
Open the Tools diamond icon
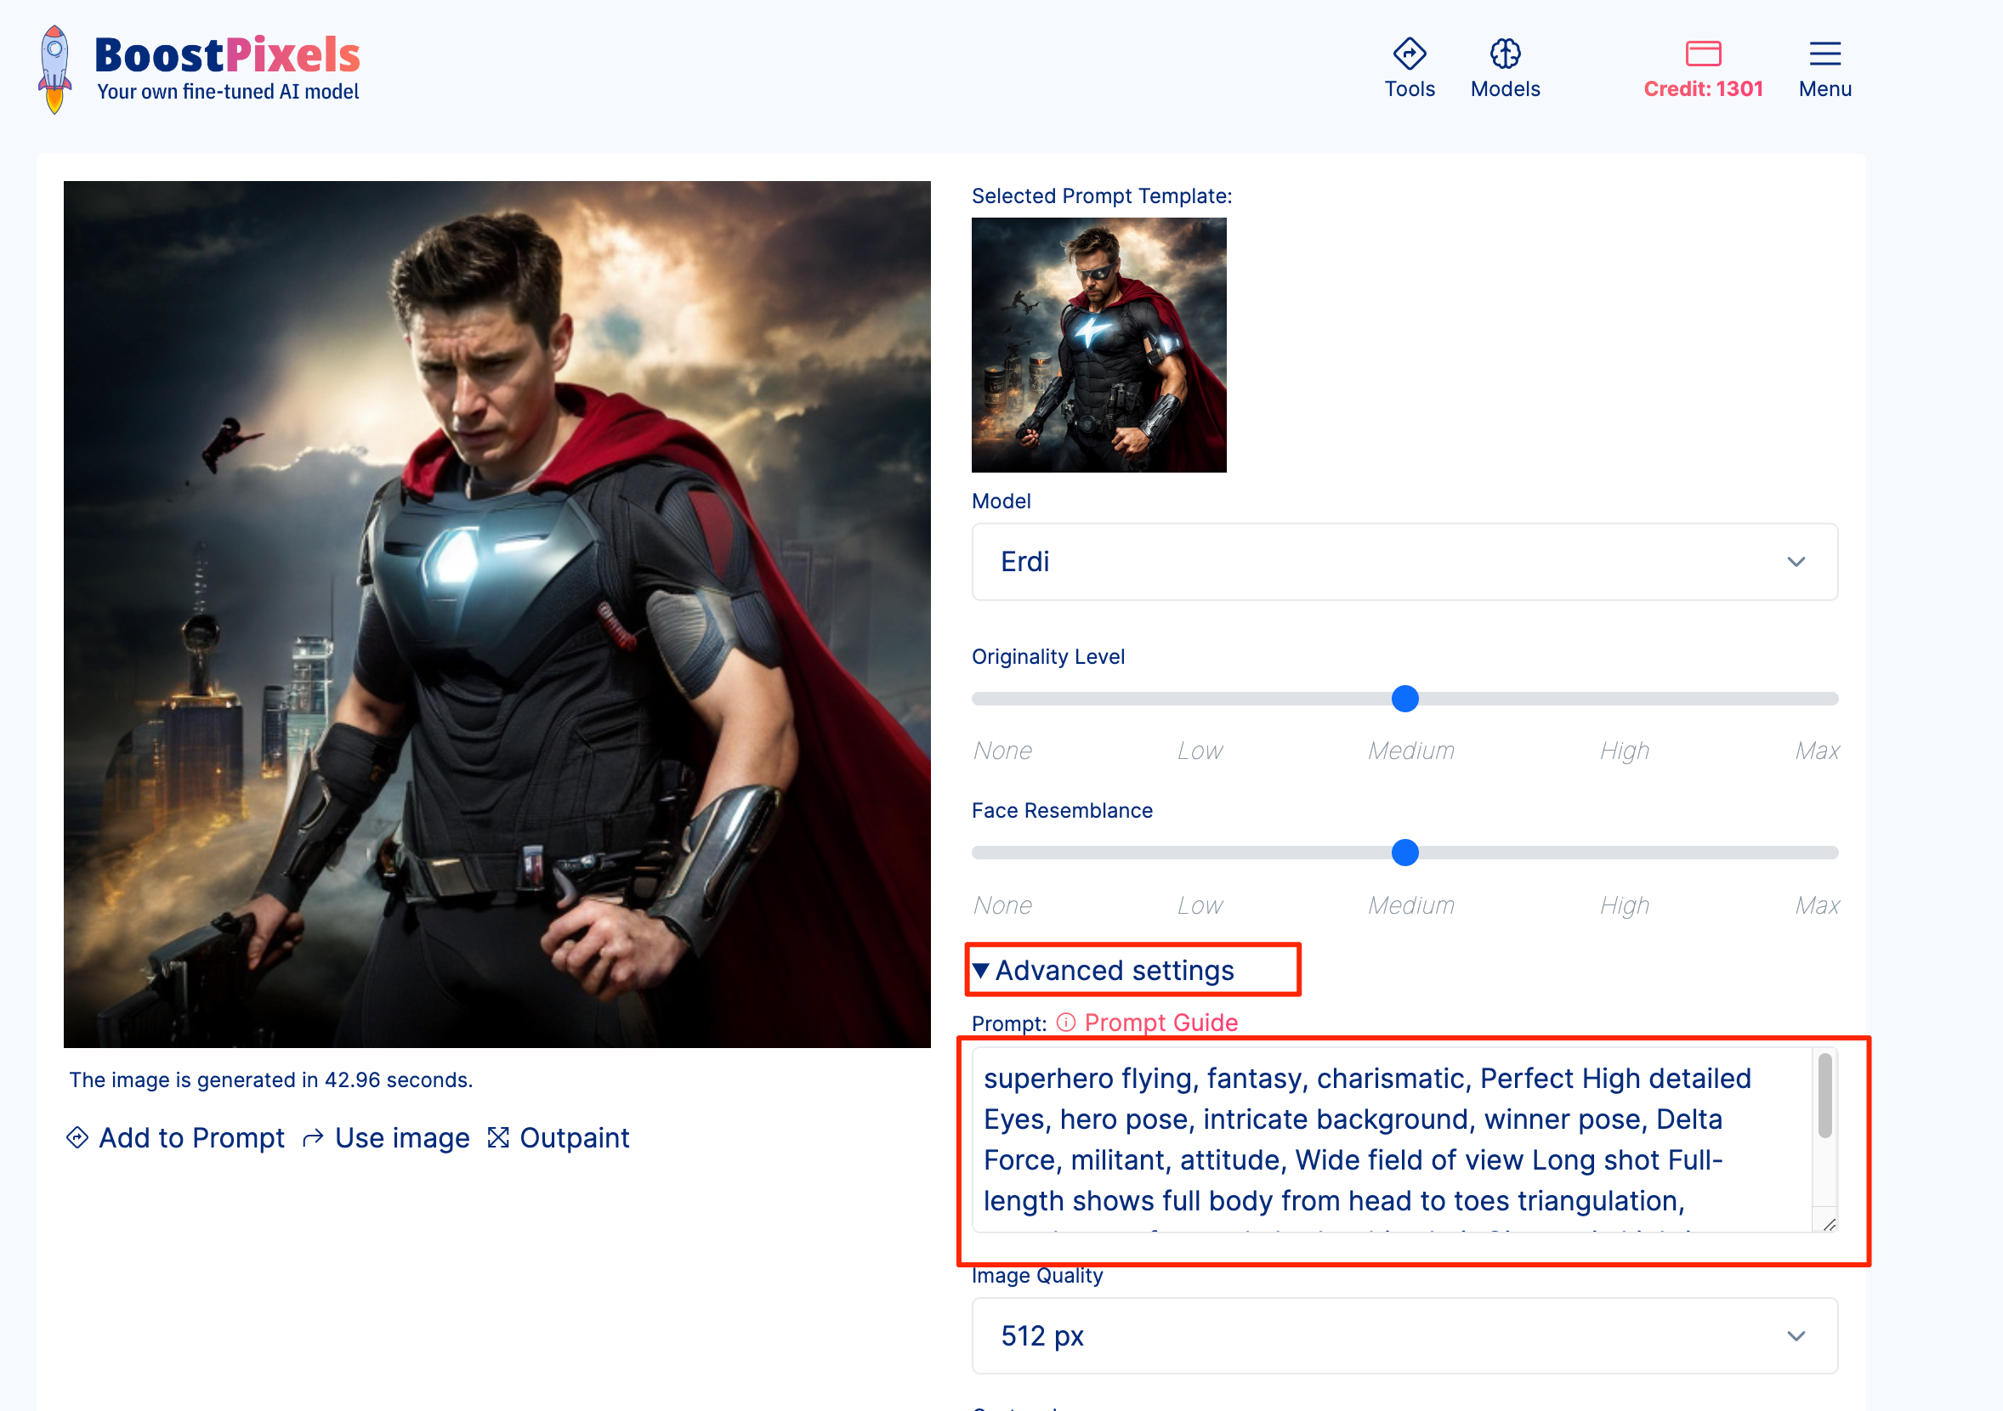[1409, 54]
